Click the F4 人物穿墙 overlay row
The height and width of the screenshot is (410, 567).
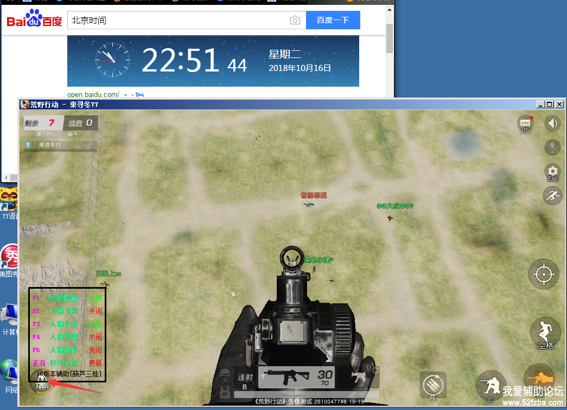click(x=67, y=337)
